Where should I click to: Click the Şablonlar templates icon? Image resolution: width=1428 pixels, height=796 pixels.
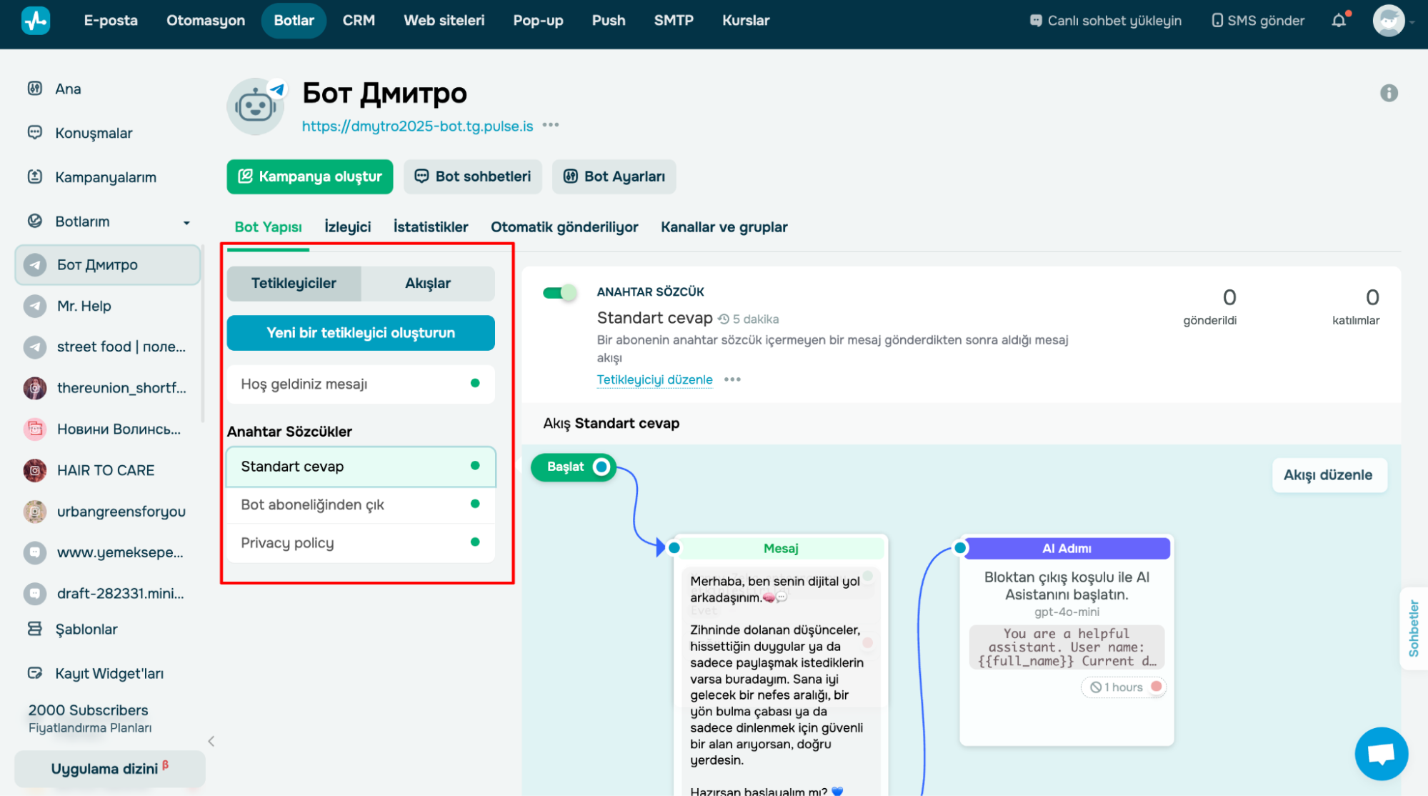(34, 628)
